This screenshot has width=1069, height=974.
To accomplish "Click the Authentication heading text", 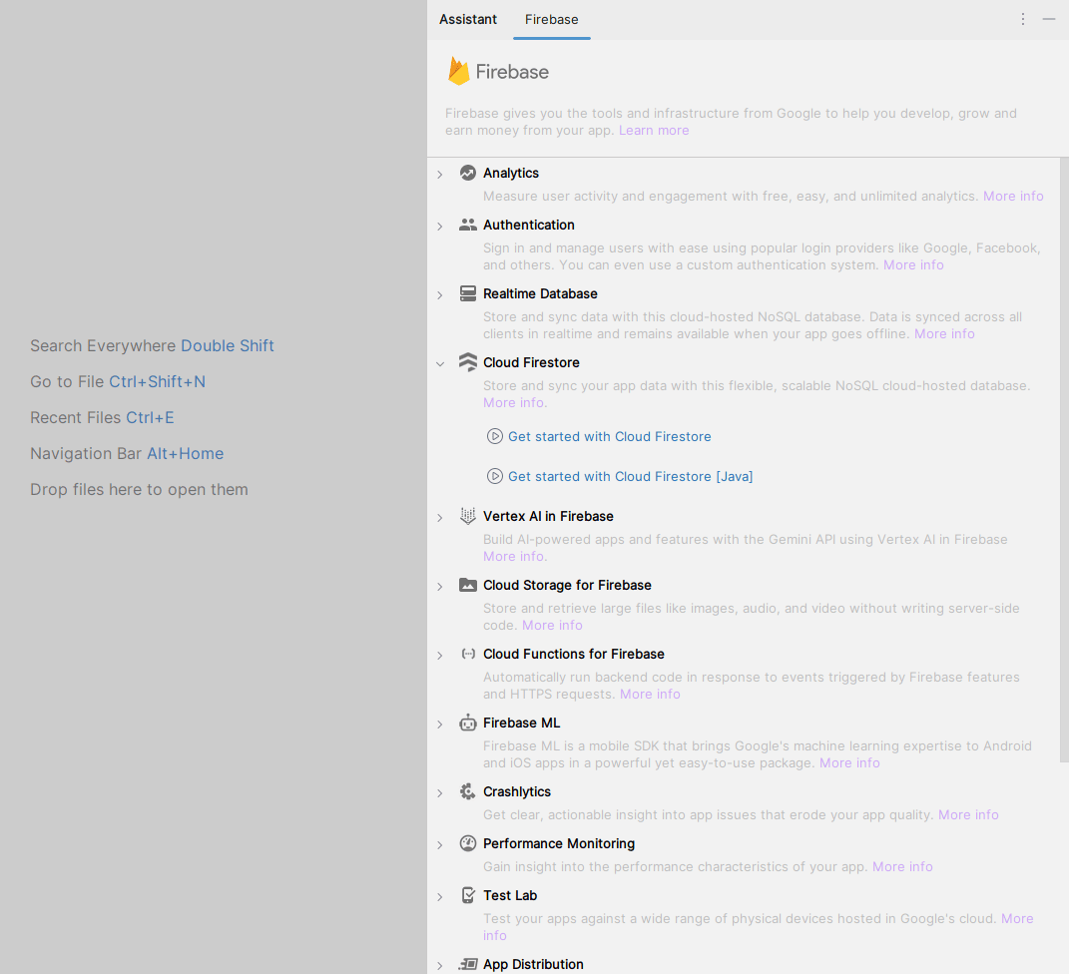I will tap(528, 225).
